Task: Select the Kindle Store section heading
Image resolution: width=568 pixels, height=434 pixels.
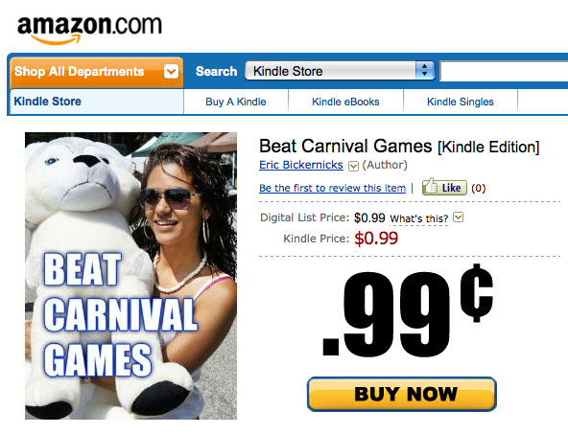Action: [47, 102]
